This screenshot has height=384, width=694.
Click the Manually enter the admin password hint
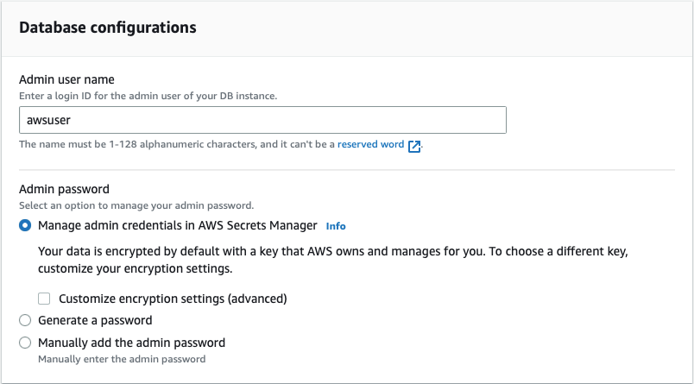coord(122,358)
